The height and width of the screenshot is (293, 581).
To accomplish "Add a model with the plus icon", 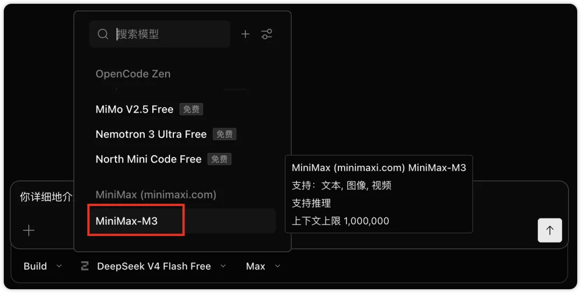I will coord(245,34).
